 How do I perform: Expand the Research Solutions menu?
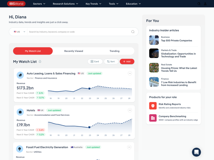65,4
